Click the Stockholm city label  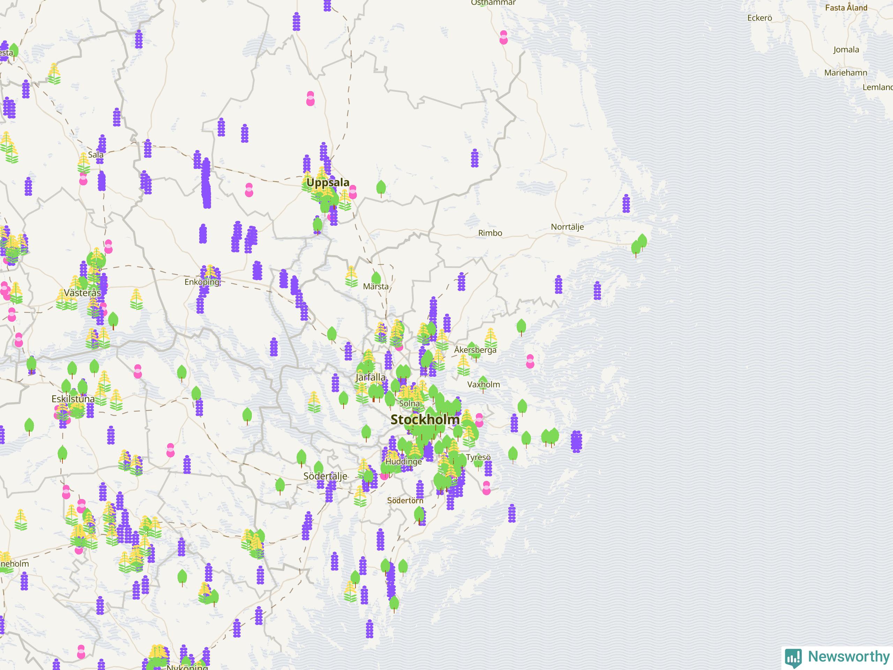425,419
